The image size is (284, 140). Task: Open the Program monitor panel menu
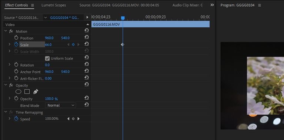pos(259,5)
